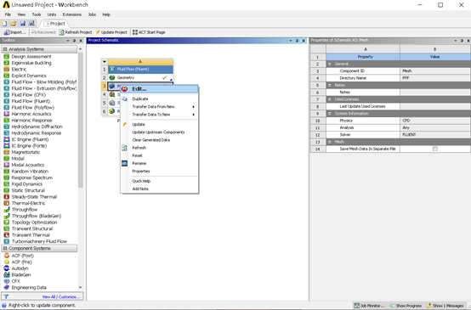The width and height of the screenshot is (471, 310).
Task: Collapse the Used Licenses properties section
Action: click(x=330, y=99)
